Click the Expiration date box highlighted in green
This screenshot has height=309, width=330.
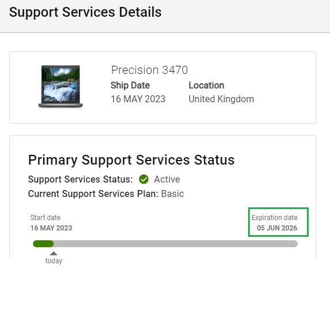[278, 222]
